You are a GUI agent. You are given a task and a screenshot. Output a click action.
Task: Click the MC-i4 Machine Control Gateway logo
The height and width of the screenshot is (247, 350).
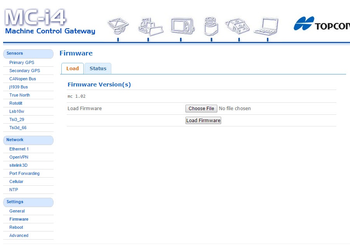50,21
